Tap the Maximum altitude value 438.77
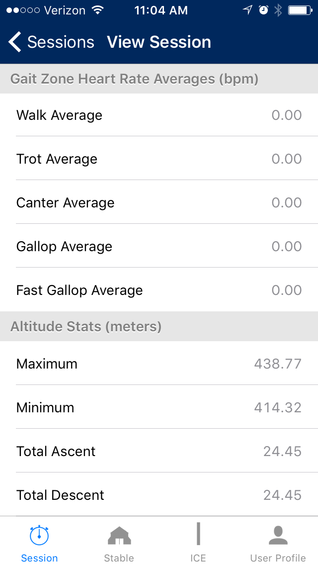The image size is (318, 565). click(x=278, y=364)
